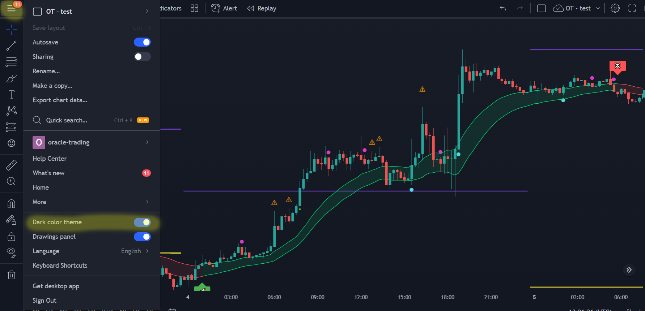The image size is (645, 311).
Task: Open OT - test layout dropdown in toolbar
Action: coord(577,8)
